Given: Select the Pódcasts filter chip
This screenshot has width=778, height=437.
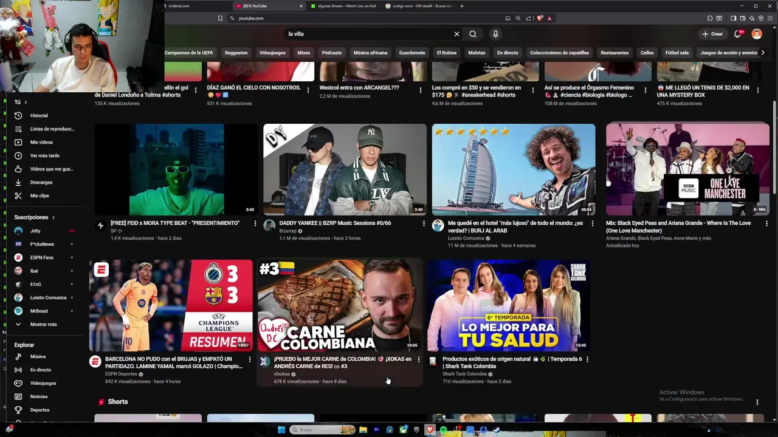Looking at the screenshot, I should pyautogui.click(x=331, y=53).
